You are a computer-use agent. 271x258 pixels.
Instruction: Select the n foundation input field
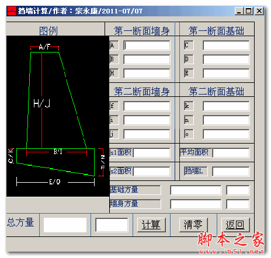pos(226,120)
